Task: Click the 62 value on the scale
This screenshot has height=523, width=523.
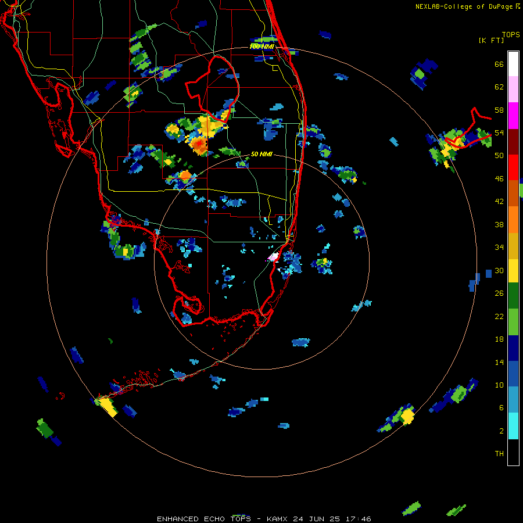Action: pyautogui.click(x=499, y=87)
